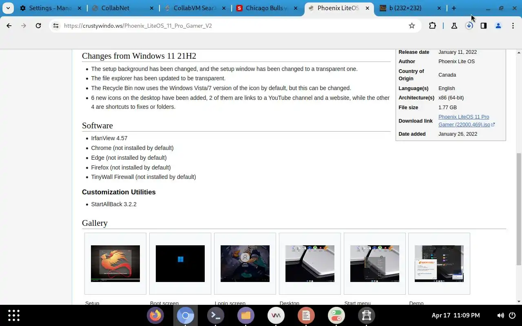Click the '1.77 GB' file size value
Screen dimensions: 522x326
447,108
